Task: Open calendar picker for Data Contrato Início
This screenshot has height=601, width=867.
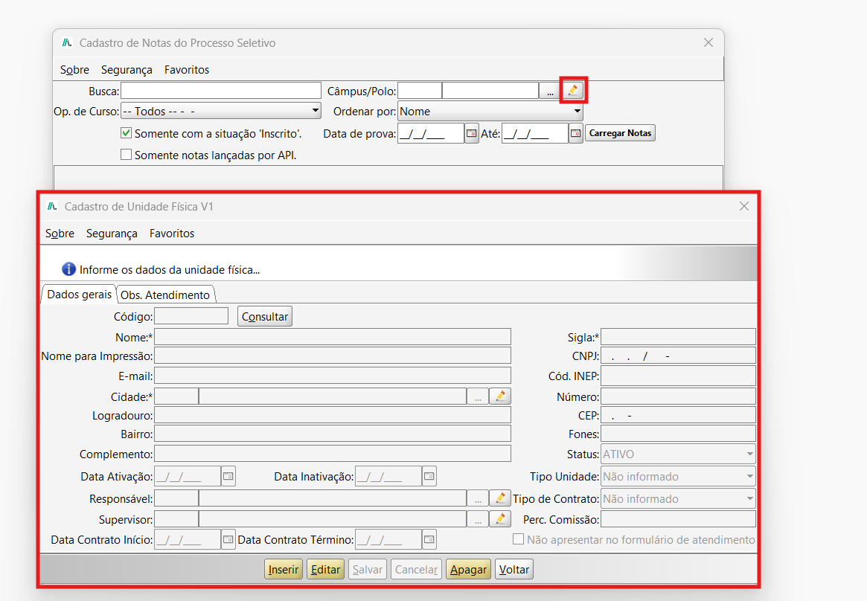Action: click(x=228, y=539)
